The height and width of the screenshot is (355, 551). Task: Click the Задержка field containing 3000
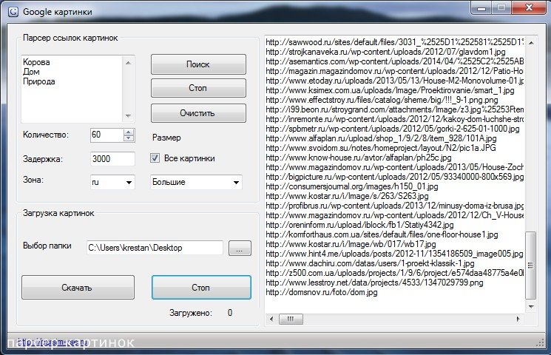tap(111, 159)
